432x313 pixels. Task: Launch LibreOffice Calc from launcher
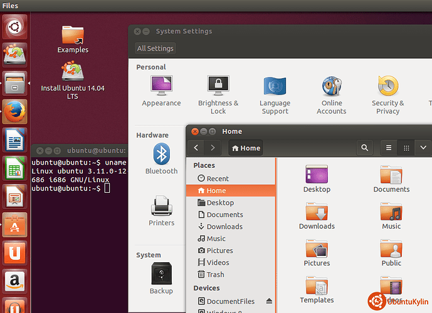point(14,168)
